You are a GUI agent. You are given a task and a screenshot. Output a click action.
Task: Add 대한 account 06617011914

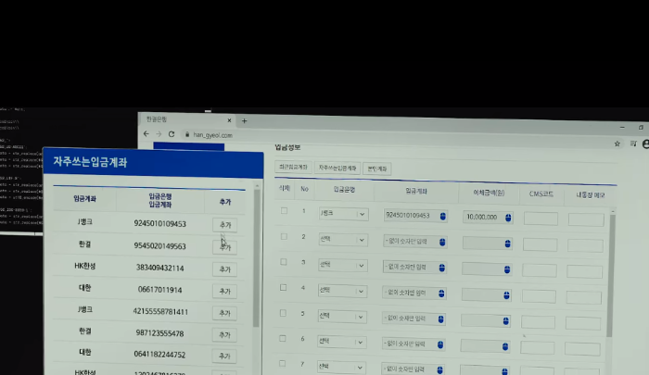point(224,291)
